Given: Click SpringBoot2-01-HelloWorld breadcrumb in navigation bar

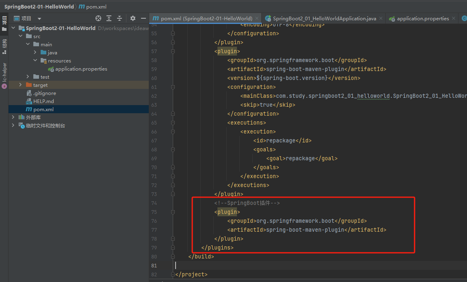Looking at the screenshot, I should (39, 6).
